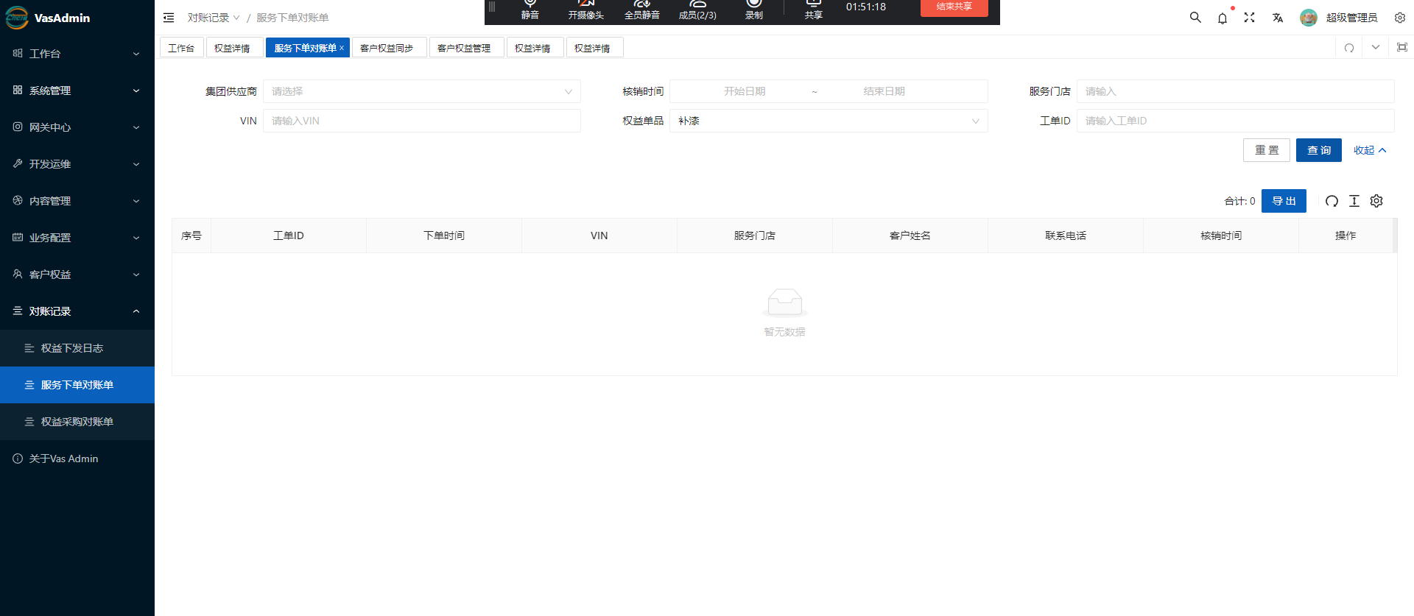Toggle fullscreen mode icon
Image resolution: width=1414 pixels, height=616 pixels.
click(1250, 18)
